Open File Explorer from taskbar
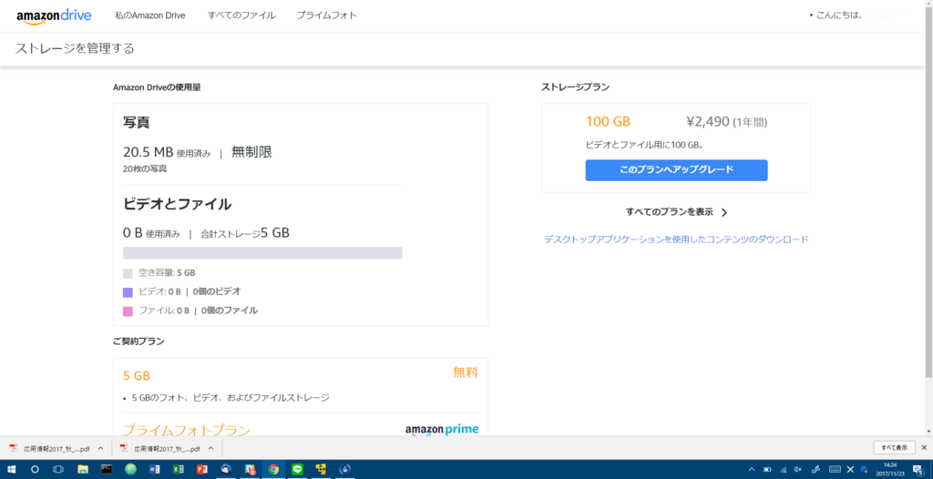Screen dimensions: 933x479 pos(83,469)
